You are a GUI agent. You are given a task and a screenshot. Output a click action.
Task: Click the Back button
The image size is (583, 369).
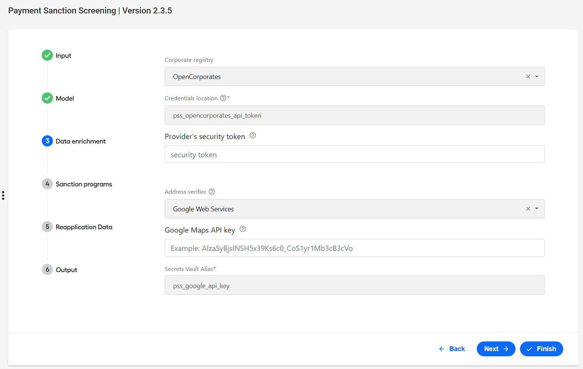452,349
